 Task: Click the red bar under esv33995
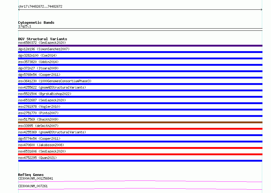140,129
